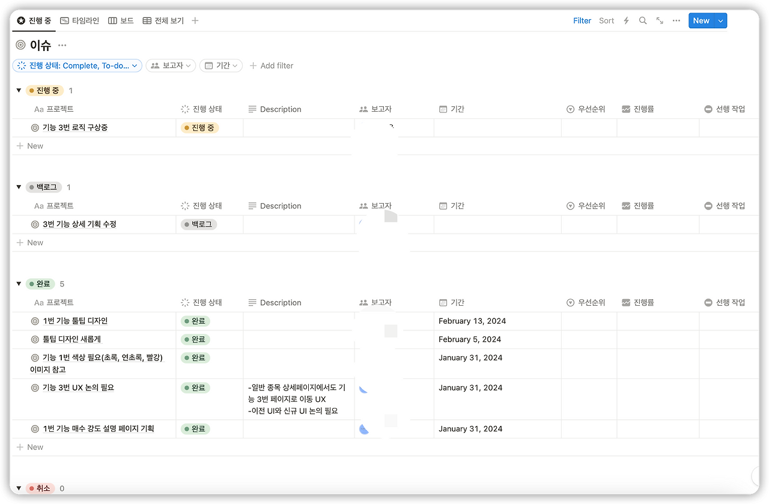
Task: Open the 기간 filter chip dropdown
Action: click(221, 65)
